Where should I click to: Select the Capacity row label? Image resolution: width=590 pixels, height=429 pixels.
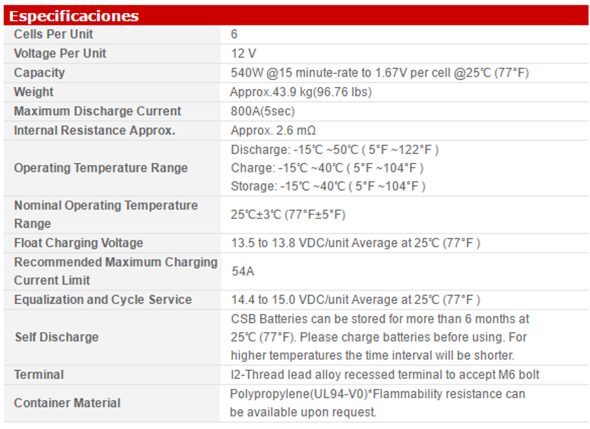tap(39, 73)
